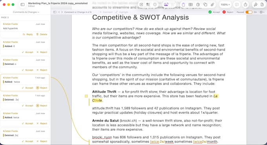Click the document title 'Marketing Plan_la friperie 2024 copy_annotated'
The width and height of the screenshot is (267, 145).
click(x=58, y=3)
